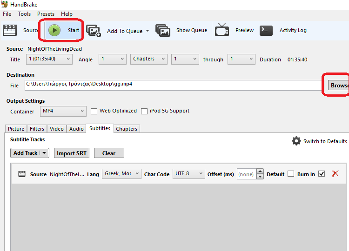Tick the Default subtitle checkbox

291,174
